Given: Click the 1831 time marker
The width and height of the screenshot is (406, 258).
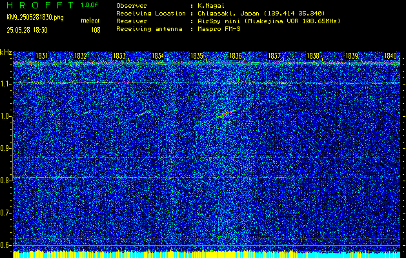Looking at the screenshot, I should click(42, 55).
